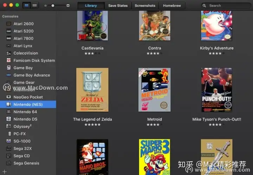
Task: Click the Castlevania title text
Action: tap(92, 48)
